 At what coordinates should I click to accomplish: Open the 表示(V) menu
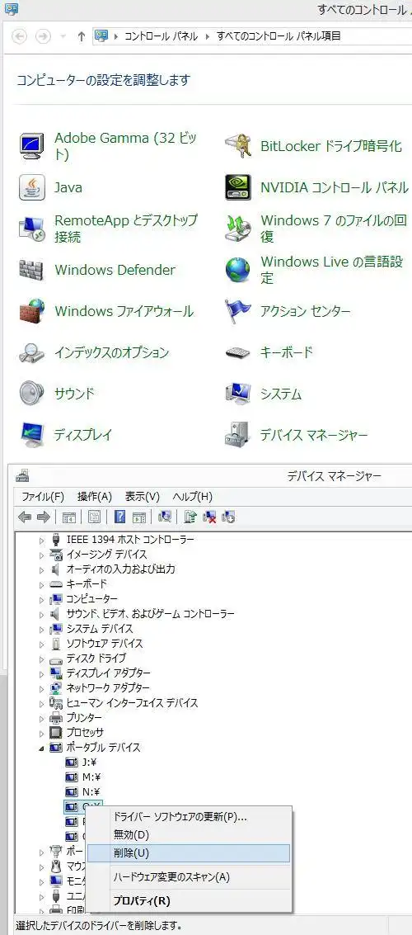tap(143, 496)
